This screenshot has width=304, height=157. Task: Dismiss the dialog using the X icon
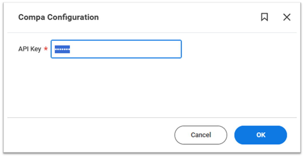coord(287,17)
